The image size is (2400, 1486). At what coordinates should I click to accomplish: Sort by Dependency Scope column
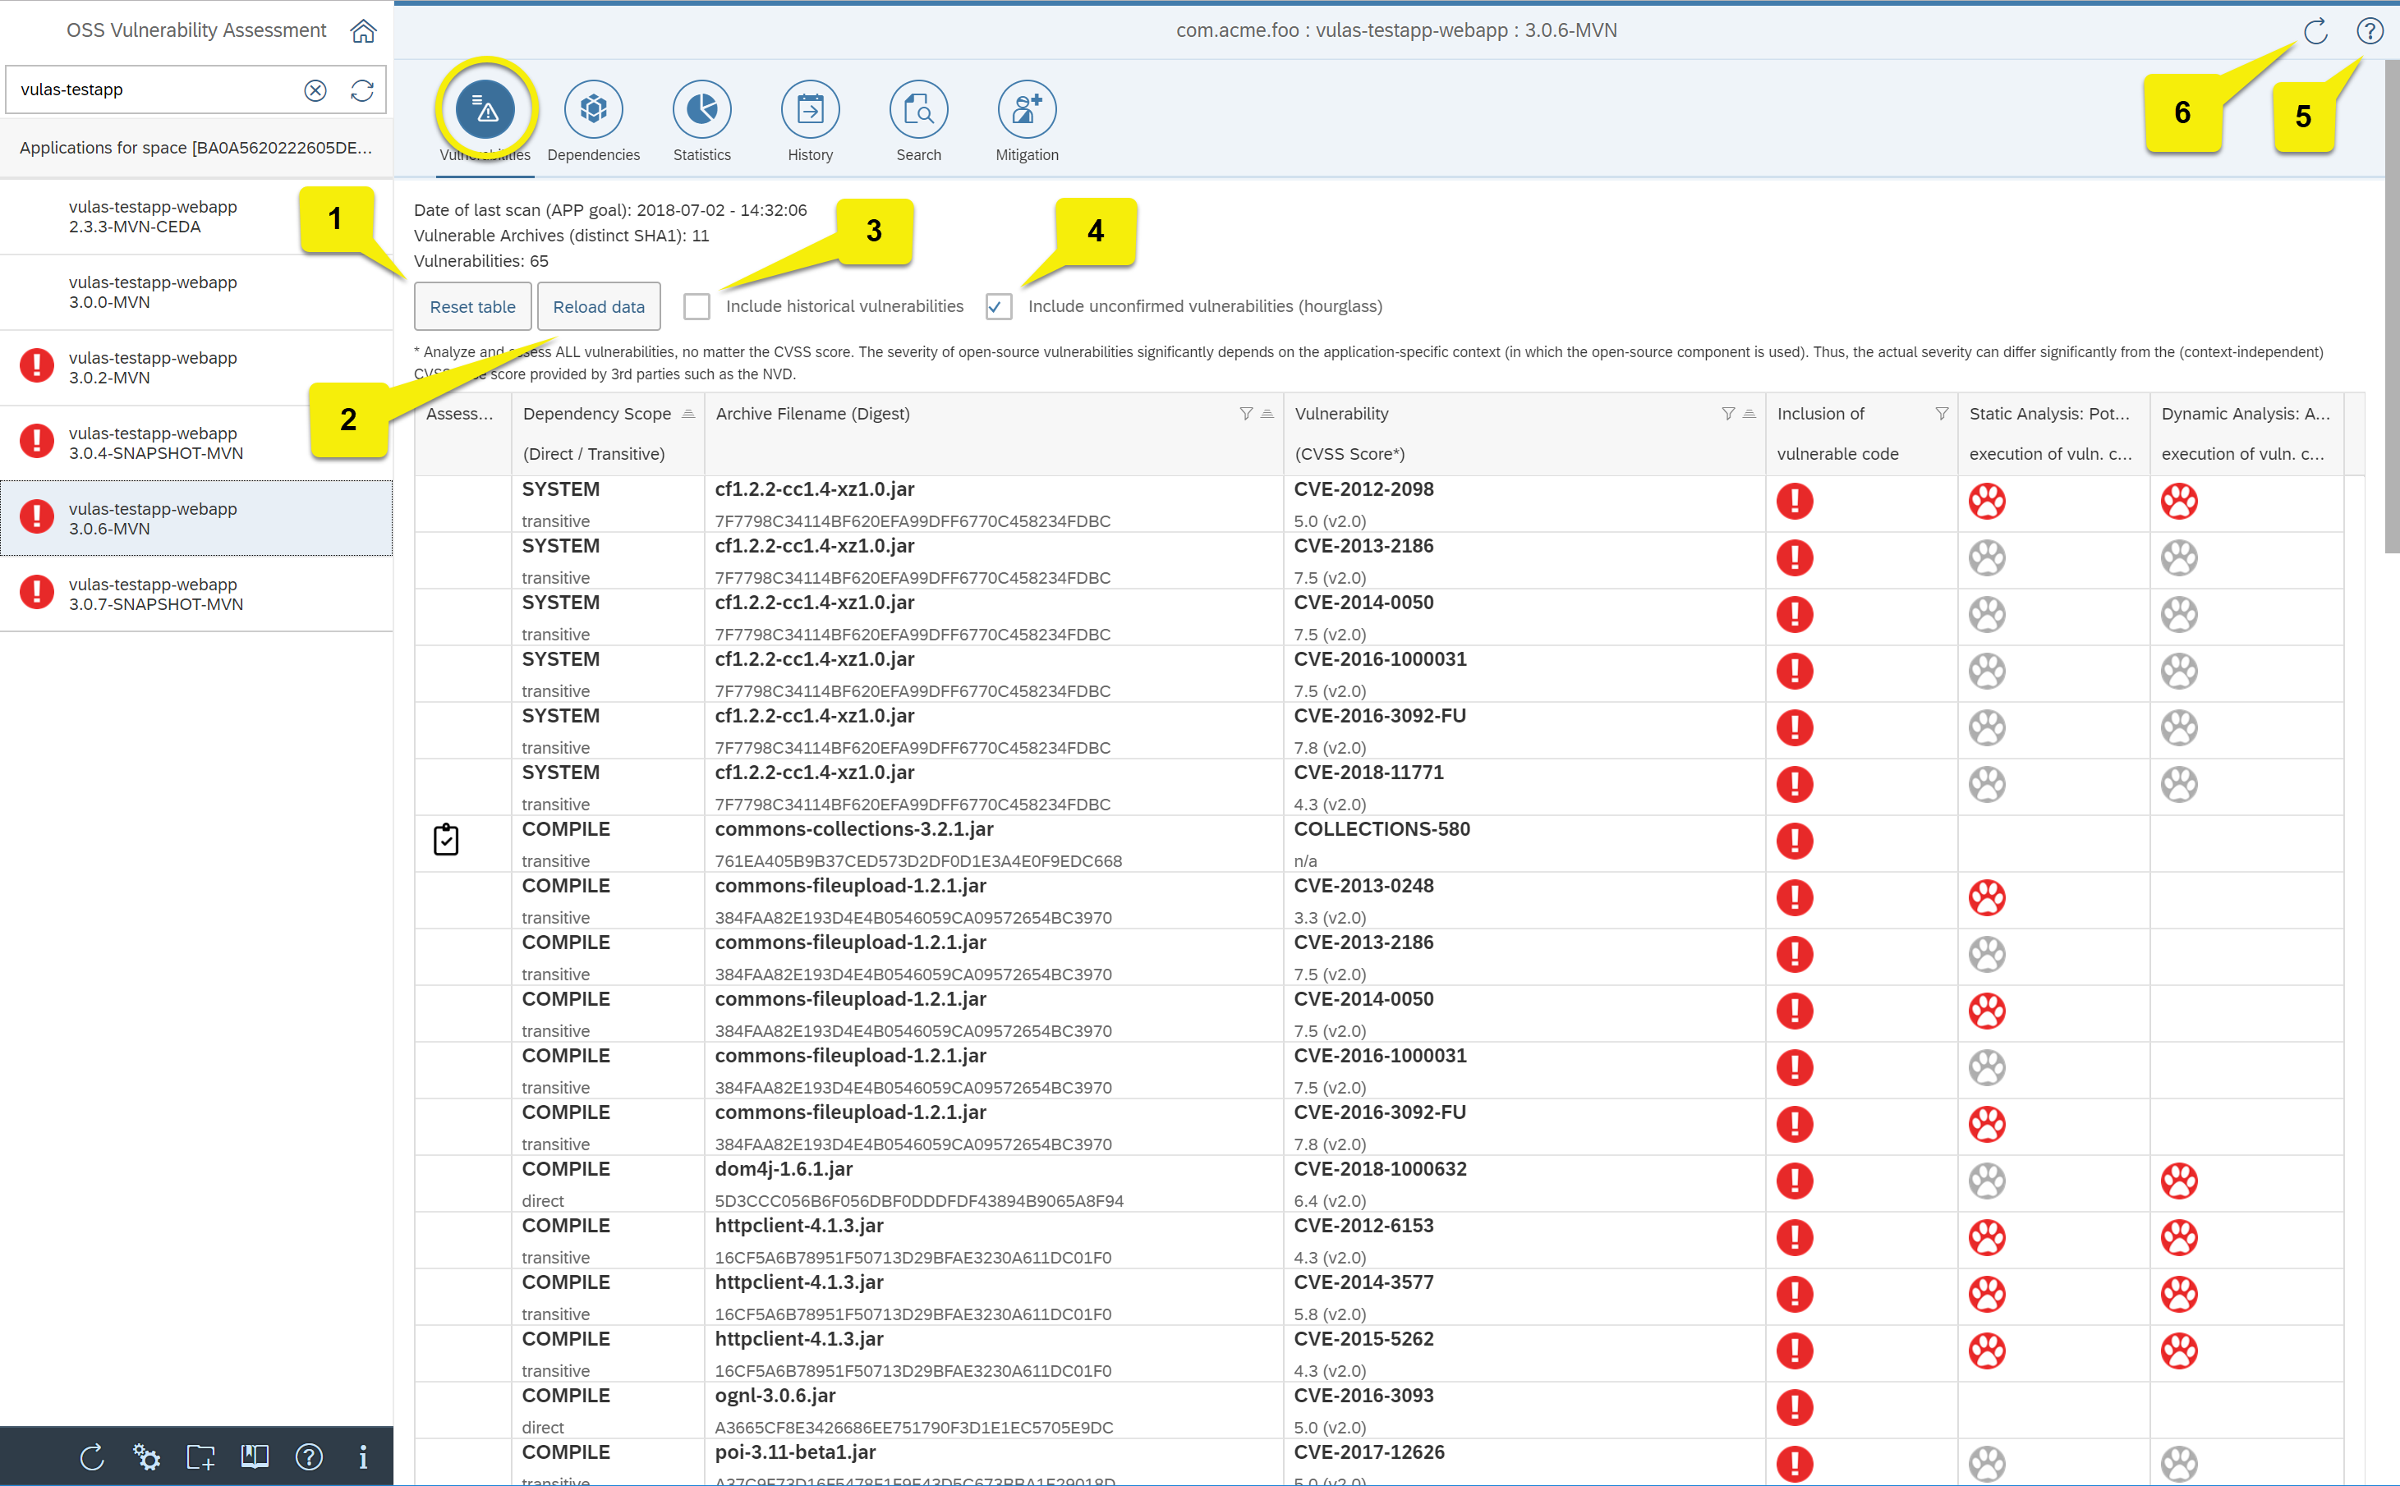tap(688, 414)
